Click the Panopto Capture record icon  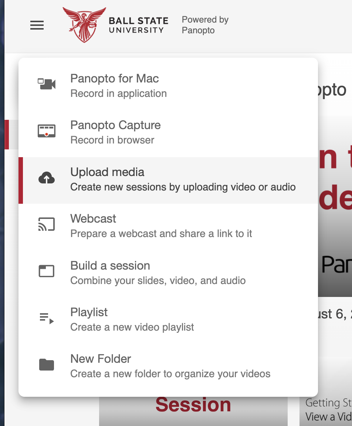[x=46, y=130]
